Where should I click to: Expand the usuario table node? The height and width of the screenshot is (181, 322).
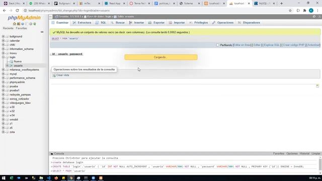(x=7, y=66)
